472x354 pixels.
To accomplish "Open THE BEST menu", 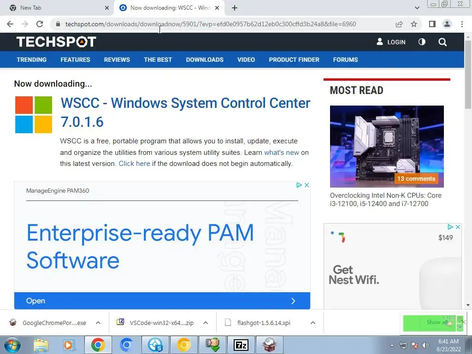I will pyautogui.click(x=158, y=59).
